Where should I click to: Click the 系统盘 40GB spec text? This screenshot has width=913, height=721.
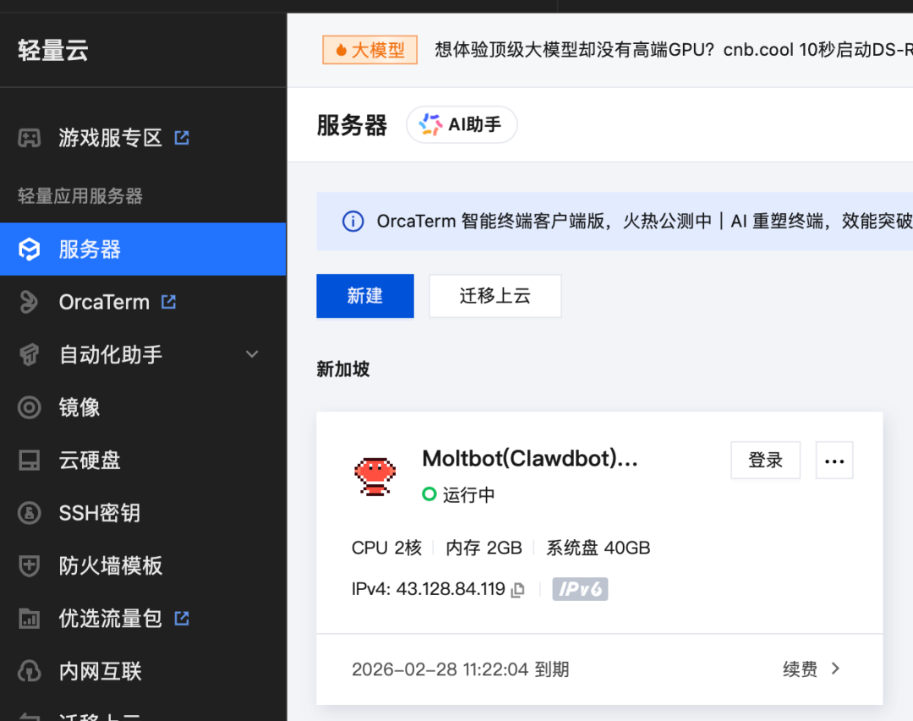[x=598, y=548]
